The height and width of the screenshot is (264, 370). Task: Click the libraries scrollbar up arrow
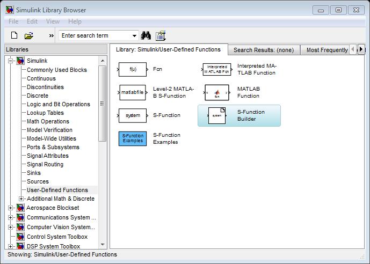pos(103,61)
